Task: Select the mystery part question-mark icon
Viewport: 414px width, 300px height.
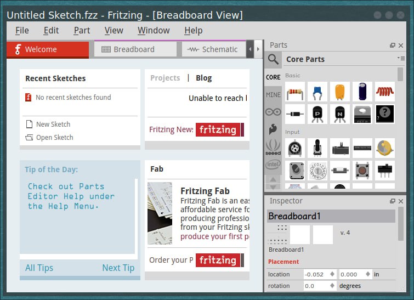Action: point(385,114)
